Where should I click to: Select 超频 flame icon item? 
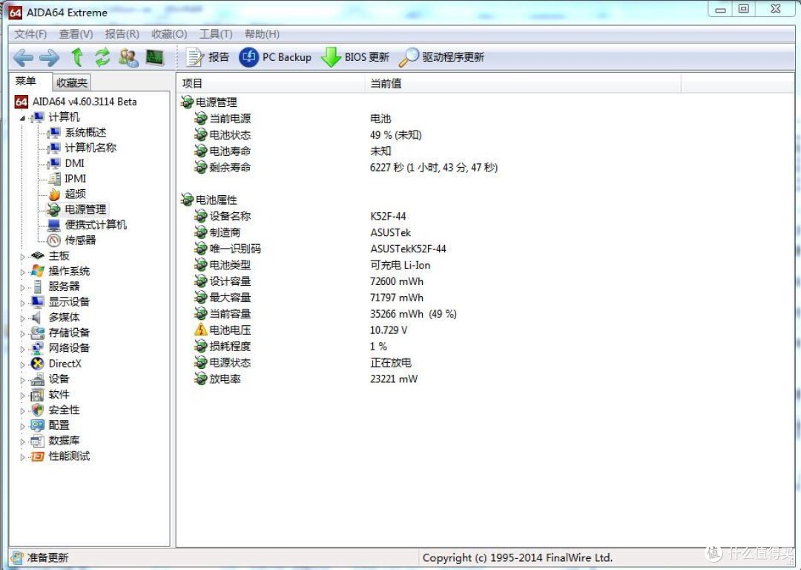tap(55, 194)
